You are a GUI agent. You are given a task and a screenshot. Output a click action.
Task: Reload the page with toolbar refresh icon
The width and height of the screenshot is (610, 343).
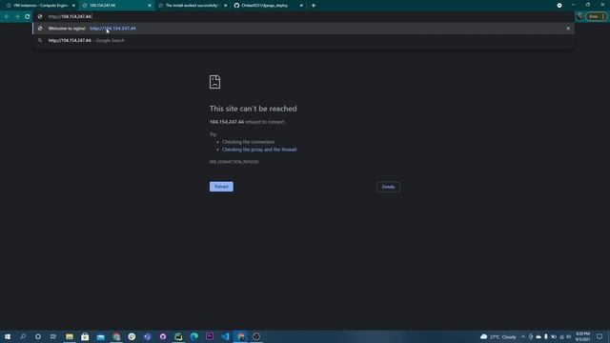coord(28,17)
